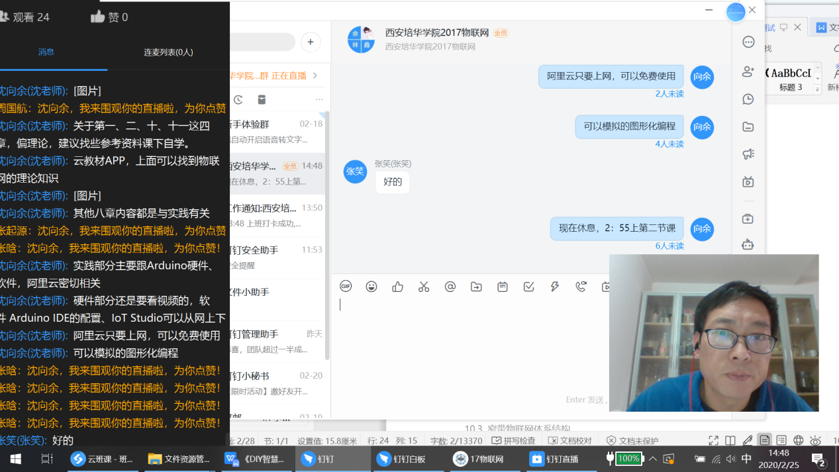Click the scissors screenshot tool
This screenshot has width=839, height=472.
424,287
